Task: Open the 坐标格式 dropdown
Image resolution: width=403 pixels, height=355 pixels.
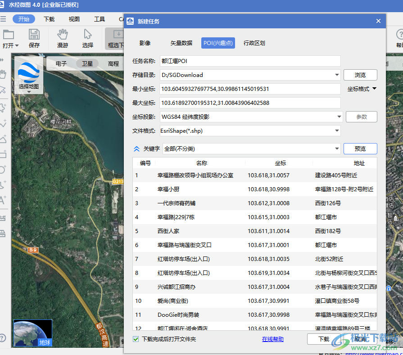Action: [x=362, y=89]
